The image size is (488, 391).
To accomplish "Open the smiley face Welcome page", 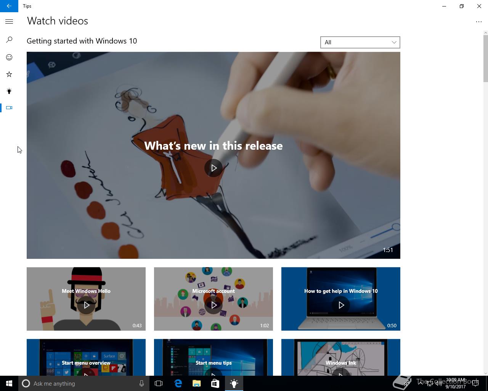I will (9, 57).
